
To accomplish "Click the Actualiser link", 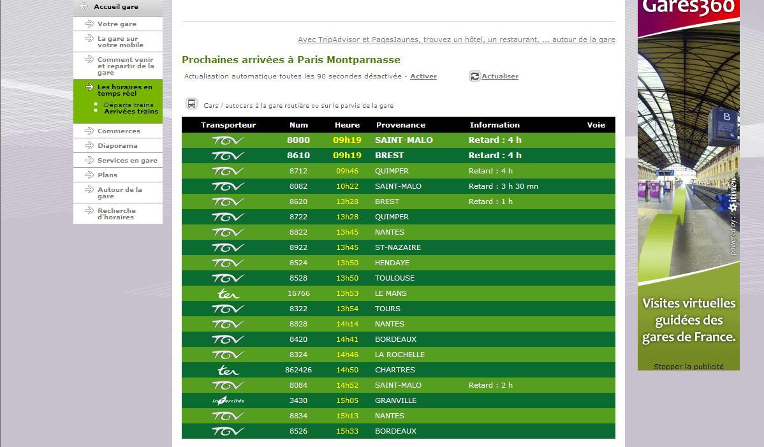I will [500, 77].
